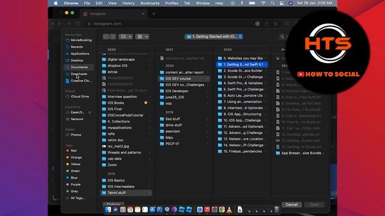Open the File menu
This screenshot has height=216, width=385.
(x=87, y=3)
